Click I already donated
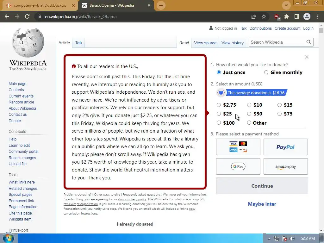The image size is (324, 243). [x=135, y=224]
